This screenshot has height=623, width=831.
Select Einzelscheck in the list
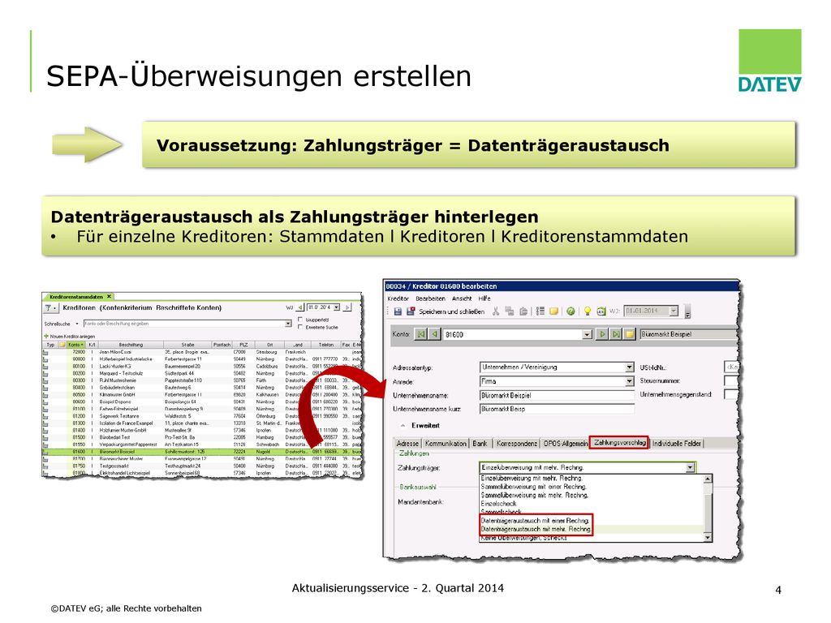[x=498, y=504]
